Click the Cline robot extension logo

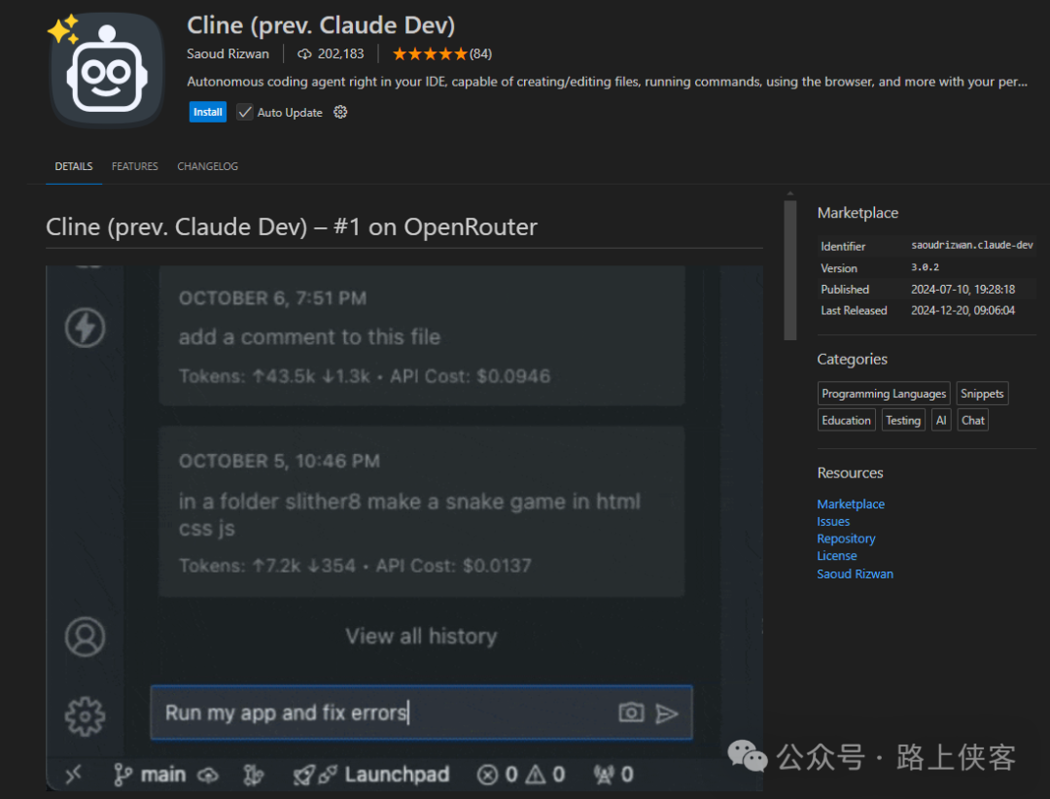pos(106,70)
